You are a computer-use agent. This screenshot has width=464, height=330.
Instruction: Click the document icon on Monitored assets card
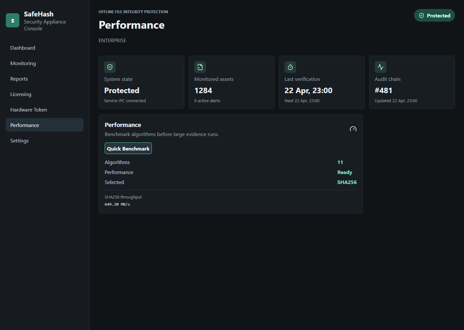tap(200, 67)
